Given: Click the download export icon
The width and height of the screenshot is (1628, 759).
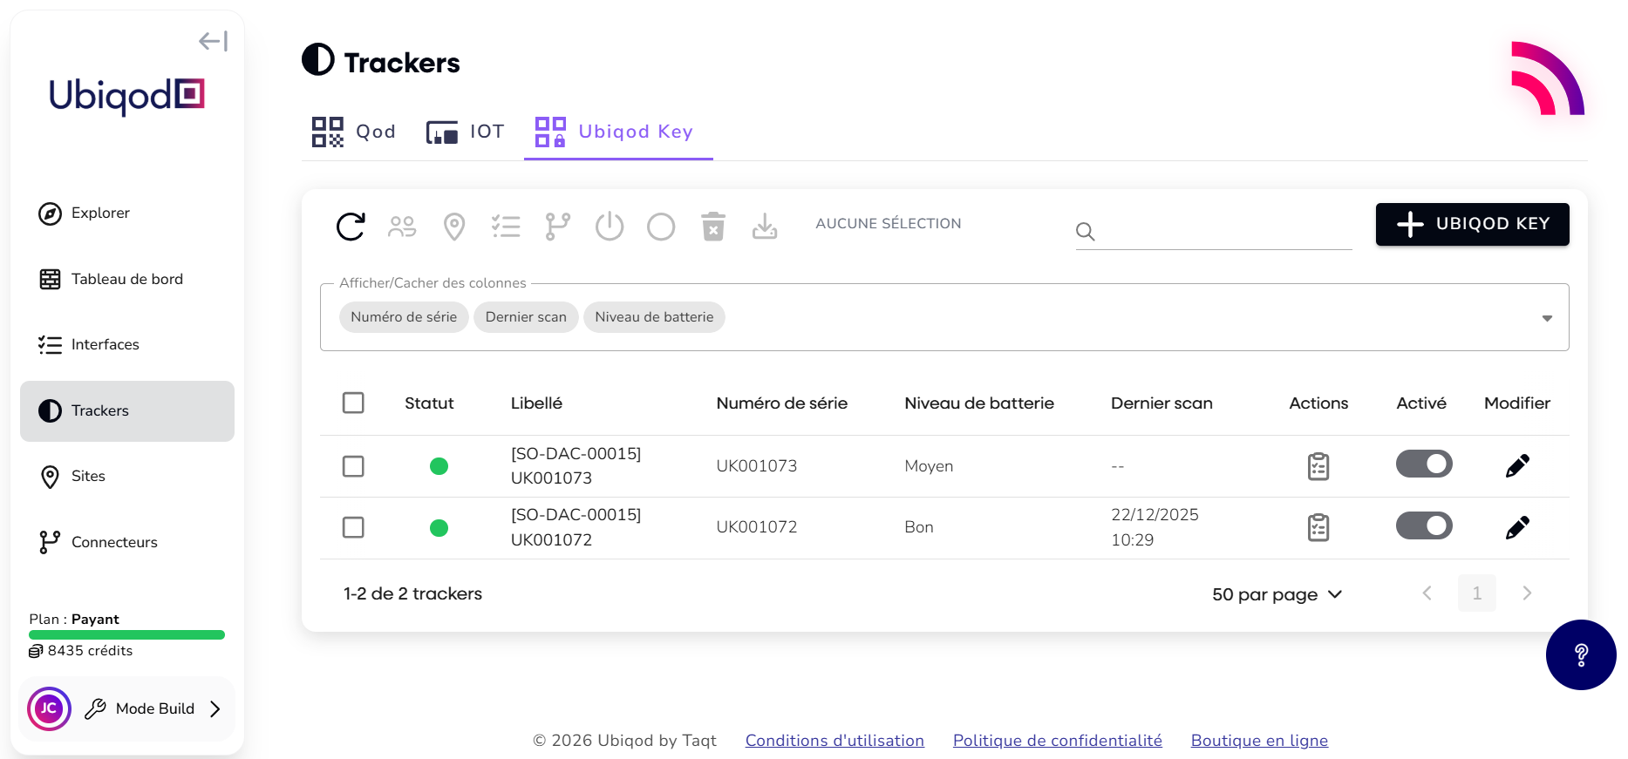Looking at the screenshot, I should [x=765, y=227].
